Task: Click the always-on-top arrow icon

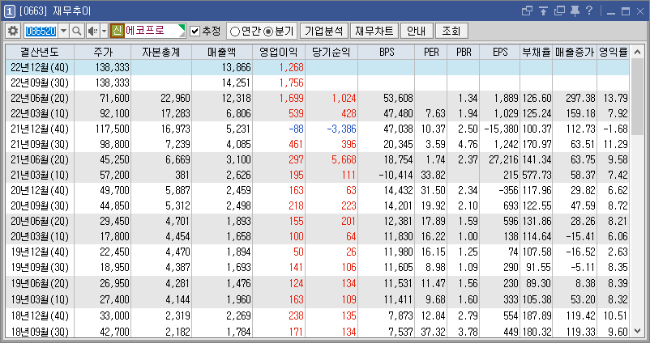Action: pos(544,11)
